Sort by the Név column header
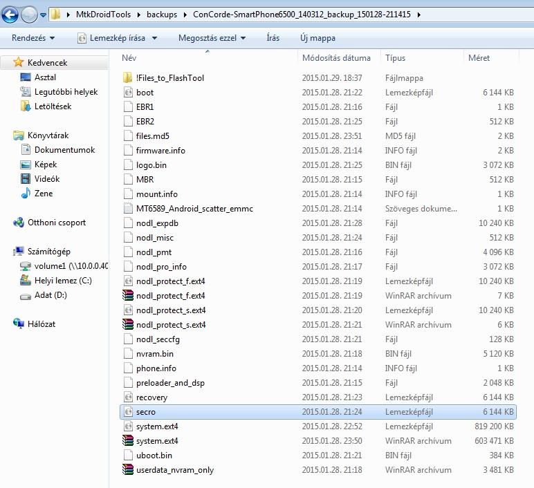The height and width of the screenshot is (488, 534). click(x=129, y=58)
